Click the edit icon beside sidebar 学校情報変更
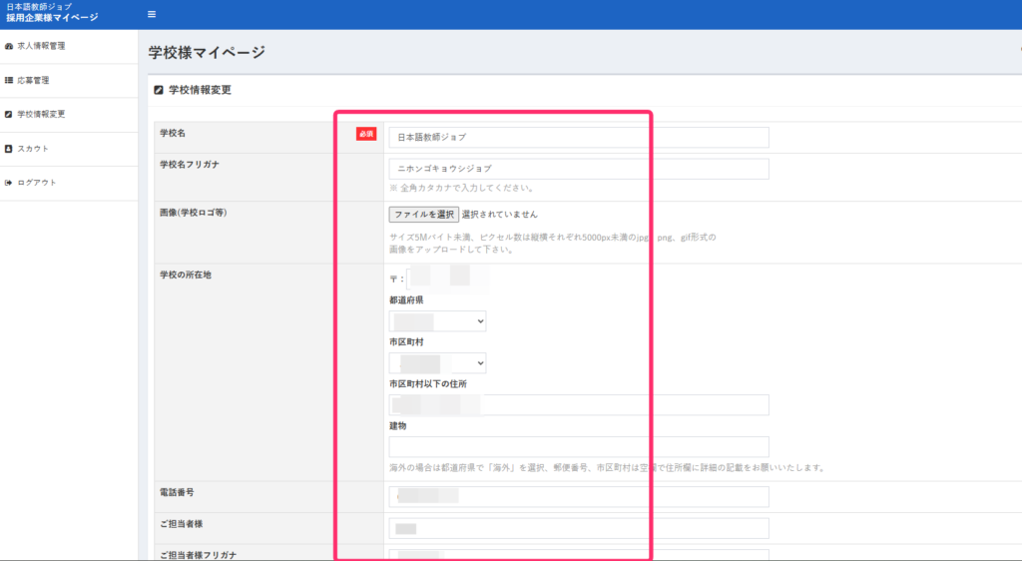 (x=9, y=114)
